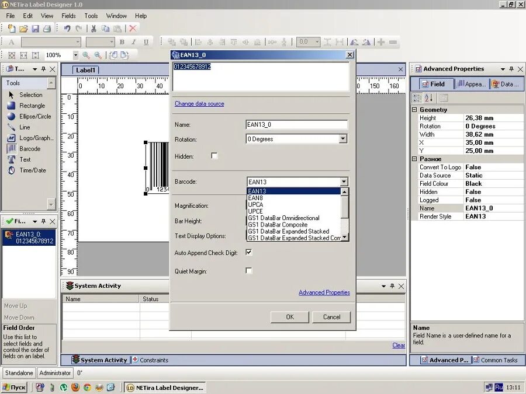The image size is (526, 394).
Task: Click the Cut scissors icon
Action: [x=94, y=29]
